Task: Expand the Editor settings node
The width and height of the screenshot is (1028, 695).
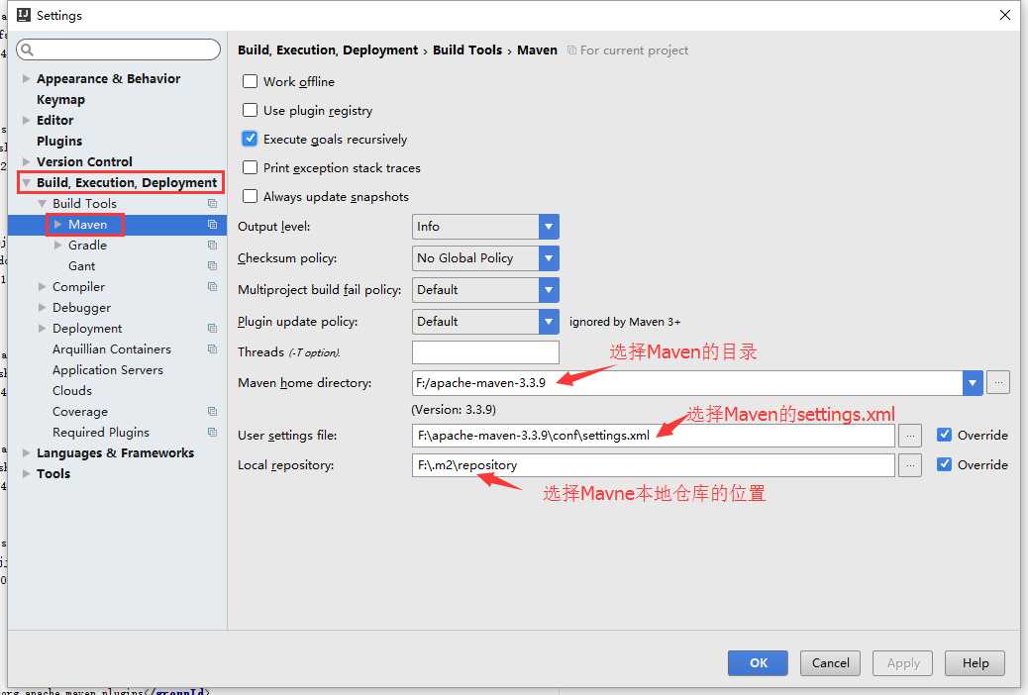Action: [x=26, y=120]
